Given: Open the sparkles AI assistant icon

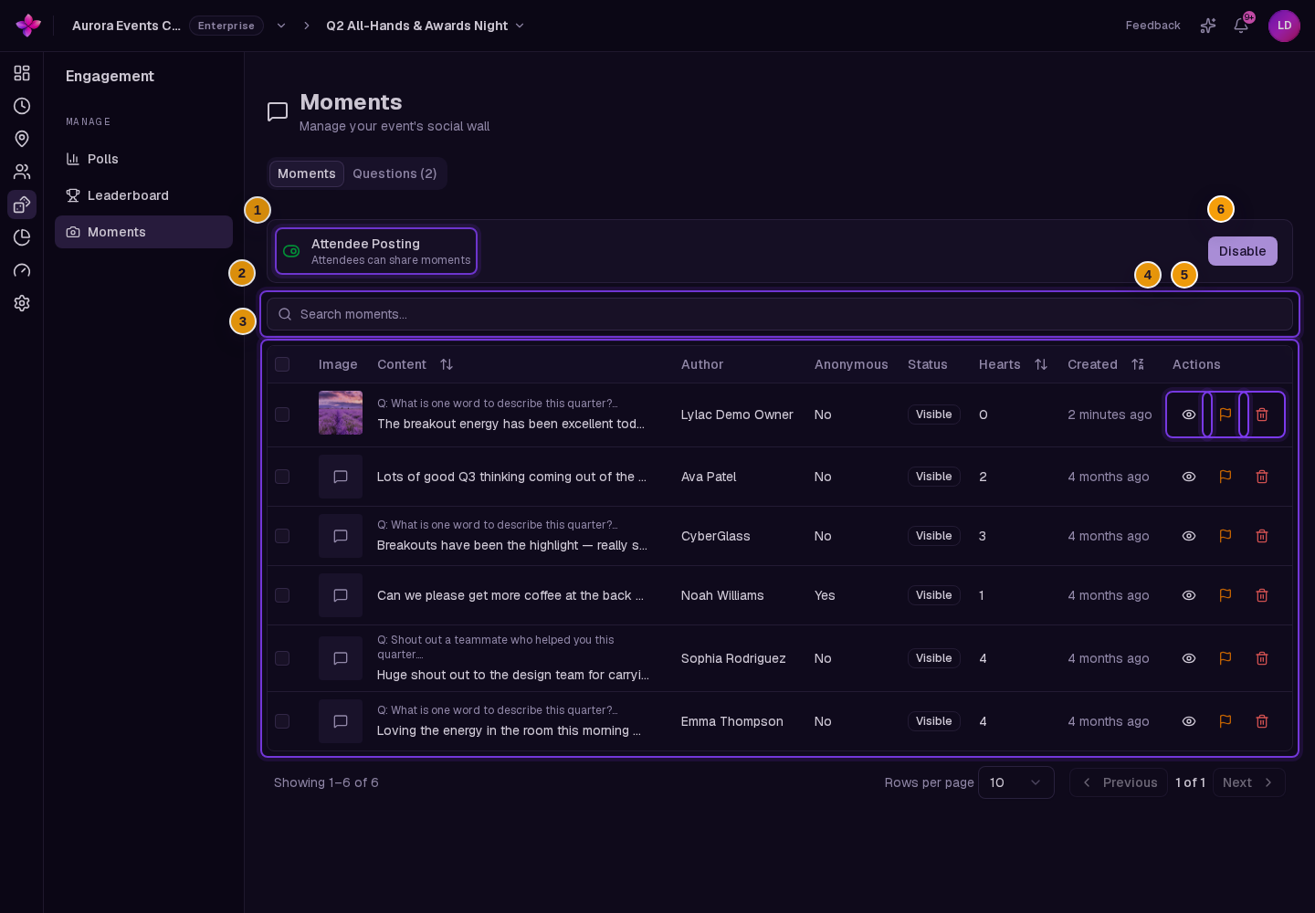Looking at the screenshot, I should tap(1208, 26).
